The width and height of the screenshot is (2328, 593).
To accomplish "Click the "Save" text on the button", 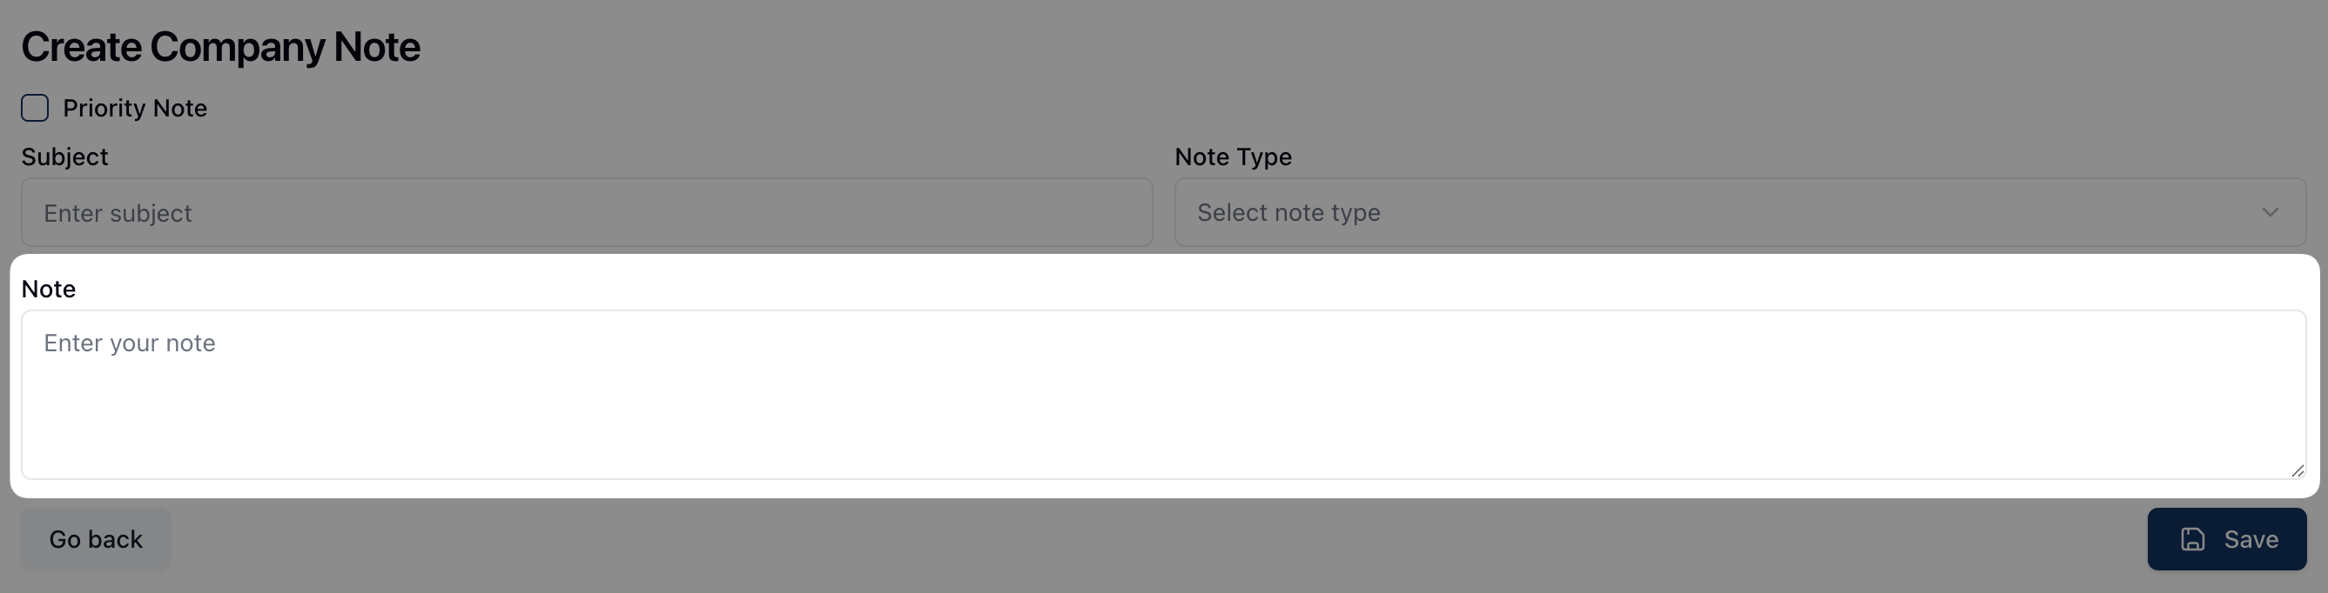I will pyautogui.click(x=2251, y=539).
